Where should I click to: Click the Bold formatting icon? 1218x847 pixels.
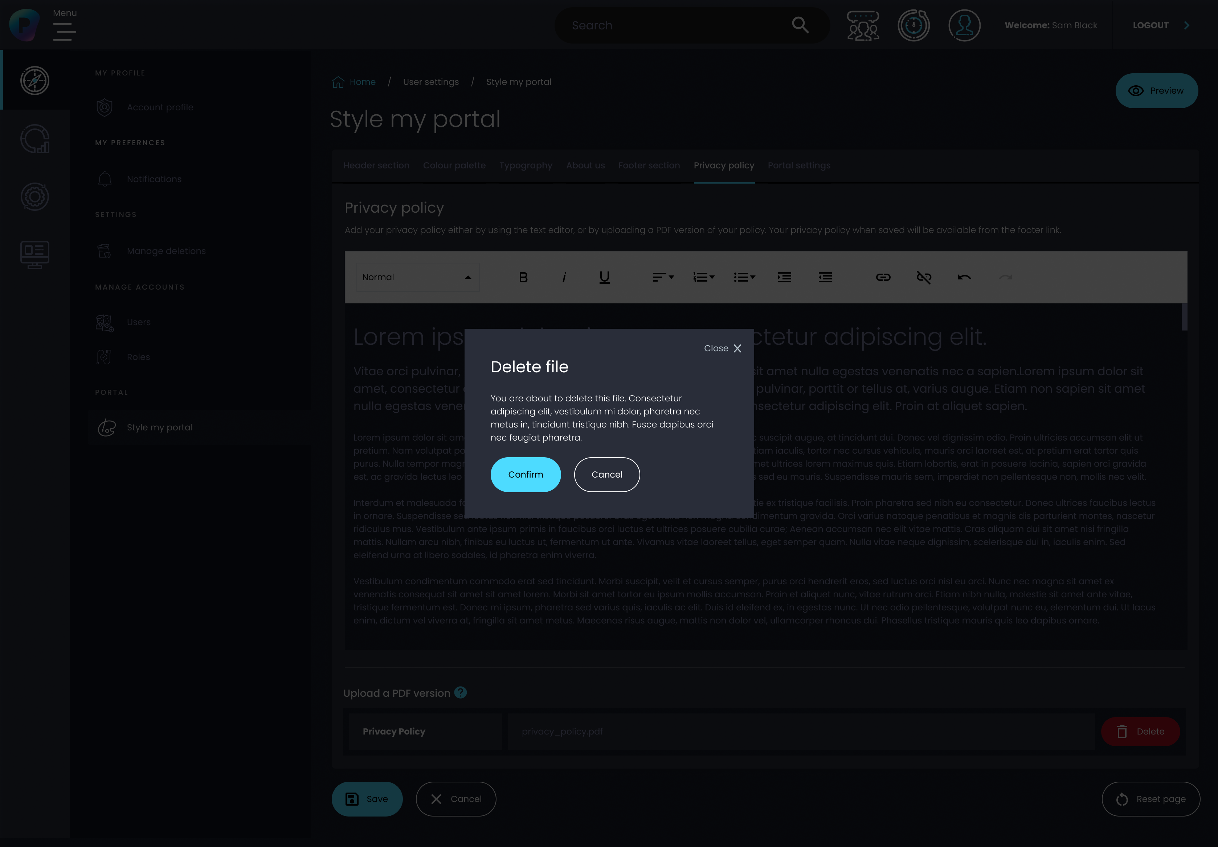[x=523, y=277]
